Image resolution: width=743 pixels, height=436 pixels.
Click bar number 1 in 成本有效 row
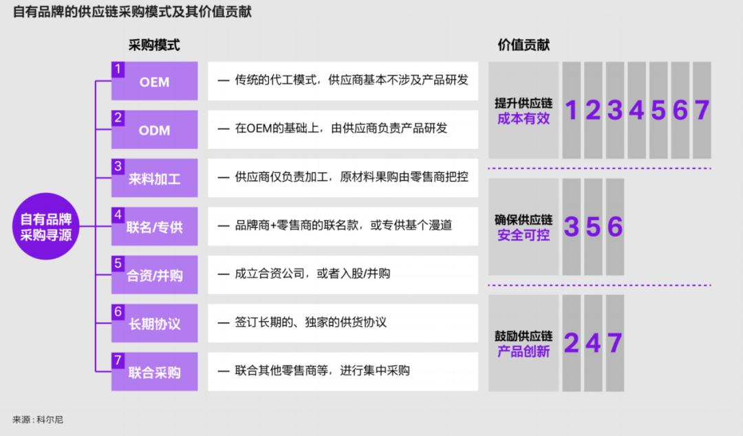[571, 111]
